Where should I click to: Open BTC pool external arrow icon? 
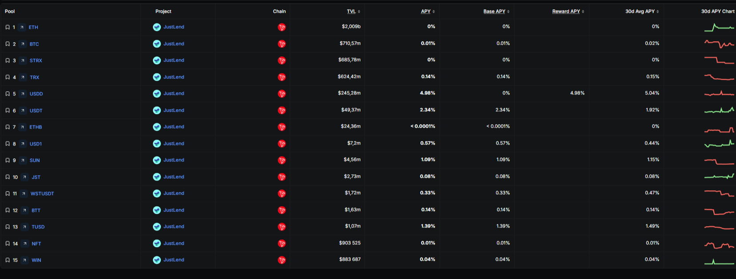tap(23, 44)
